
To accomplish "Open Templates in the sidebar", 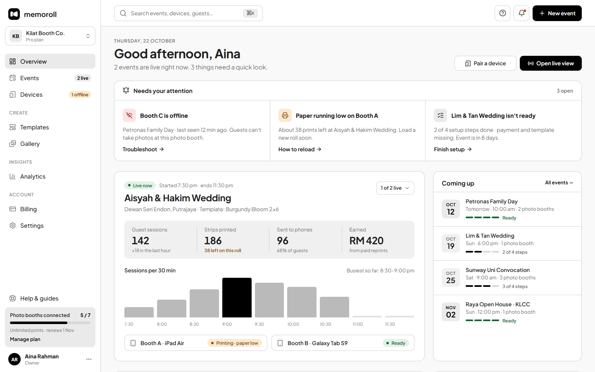I will [x=50, y=127].
